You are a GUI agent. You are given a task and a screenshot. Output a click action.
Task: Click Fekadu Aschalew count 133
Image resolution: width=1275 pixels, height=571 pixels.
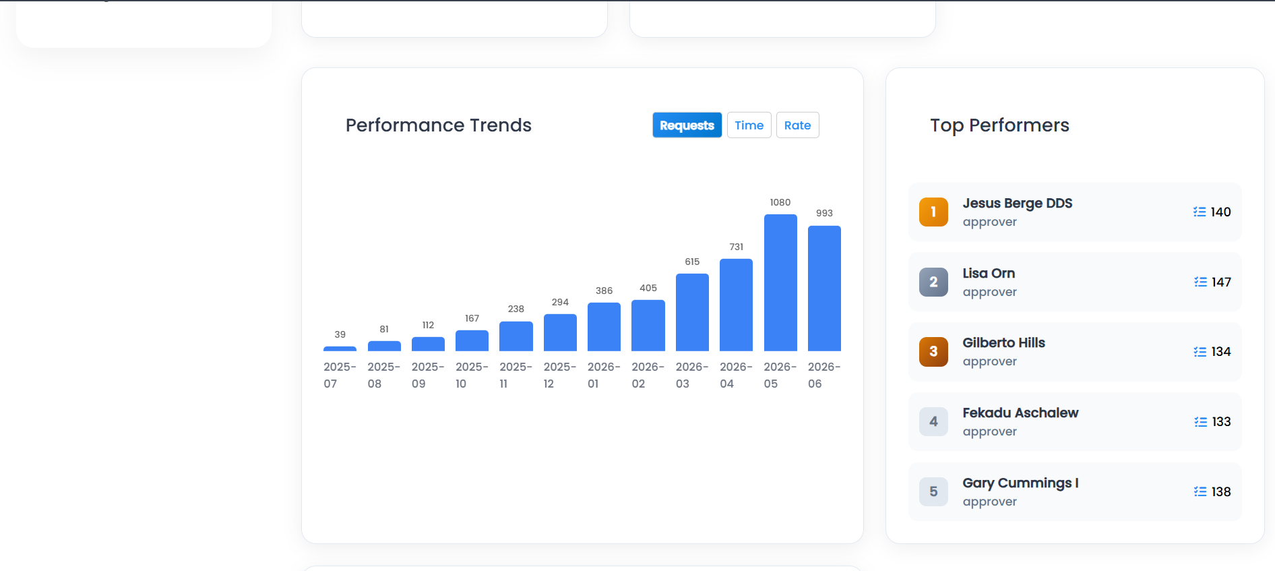pyautogui.click(x=1221, y=422)
